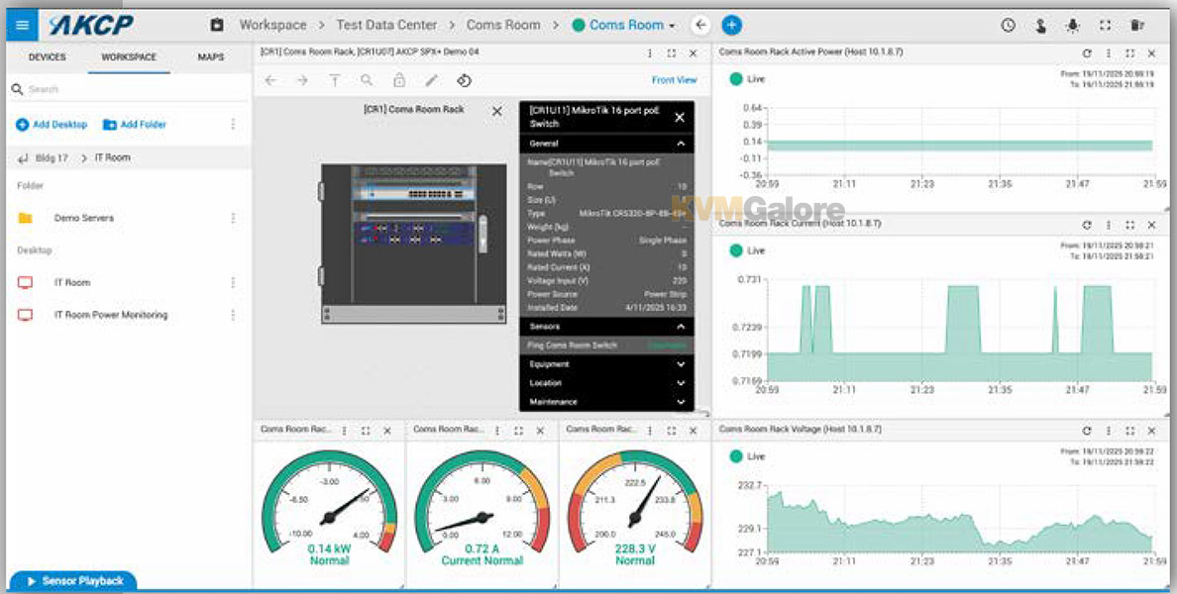Open the clock history icon in header
This screenshot has width=1177, height=594.
[1008, 26]
